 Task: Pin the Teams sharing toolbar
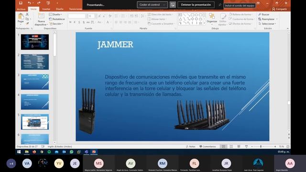pyautogui.click(x=220, y=5)
